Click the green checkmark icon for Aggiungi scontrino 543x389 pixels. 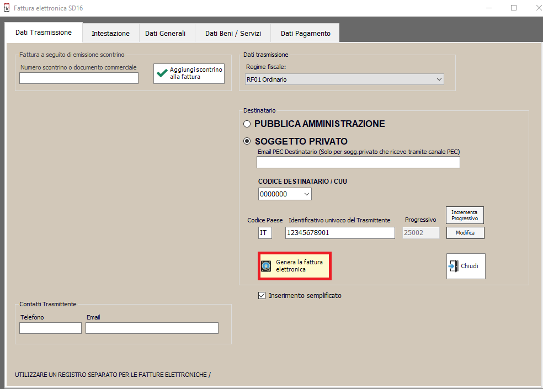[x=162, y=73]
